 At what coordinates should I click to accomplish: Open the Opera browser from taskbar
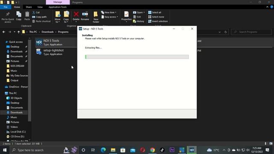pyautogui.click(x=143, y=150)
